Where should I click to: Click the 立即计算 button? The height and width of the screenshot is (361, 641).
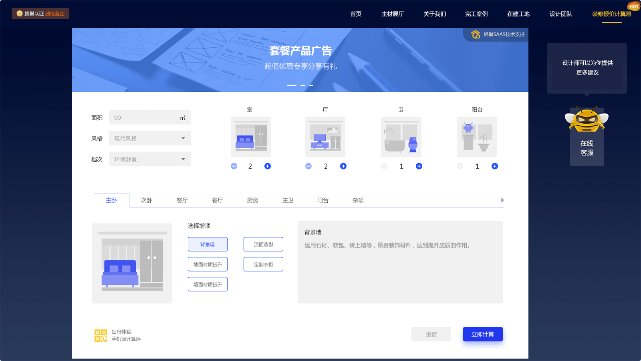pyautogui.click(x=483, y=334)
